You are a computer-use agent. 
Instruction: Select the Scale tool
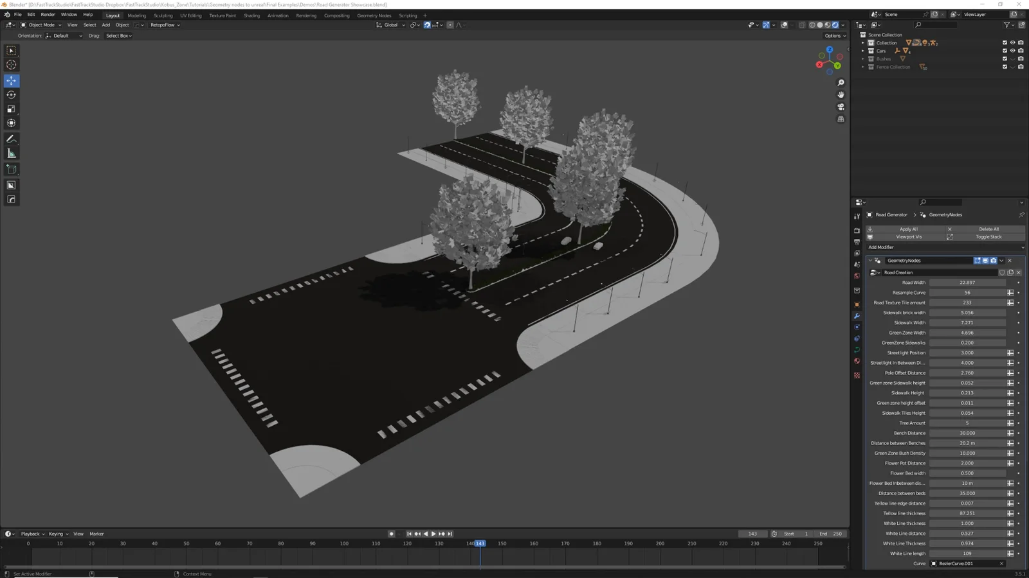[x=11, y=109]
